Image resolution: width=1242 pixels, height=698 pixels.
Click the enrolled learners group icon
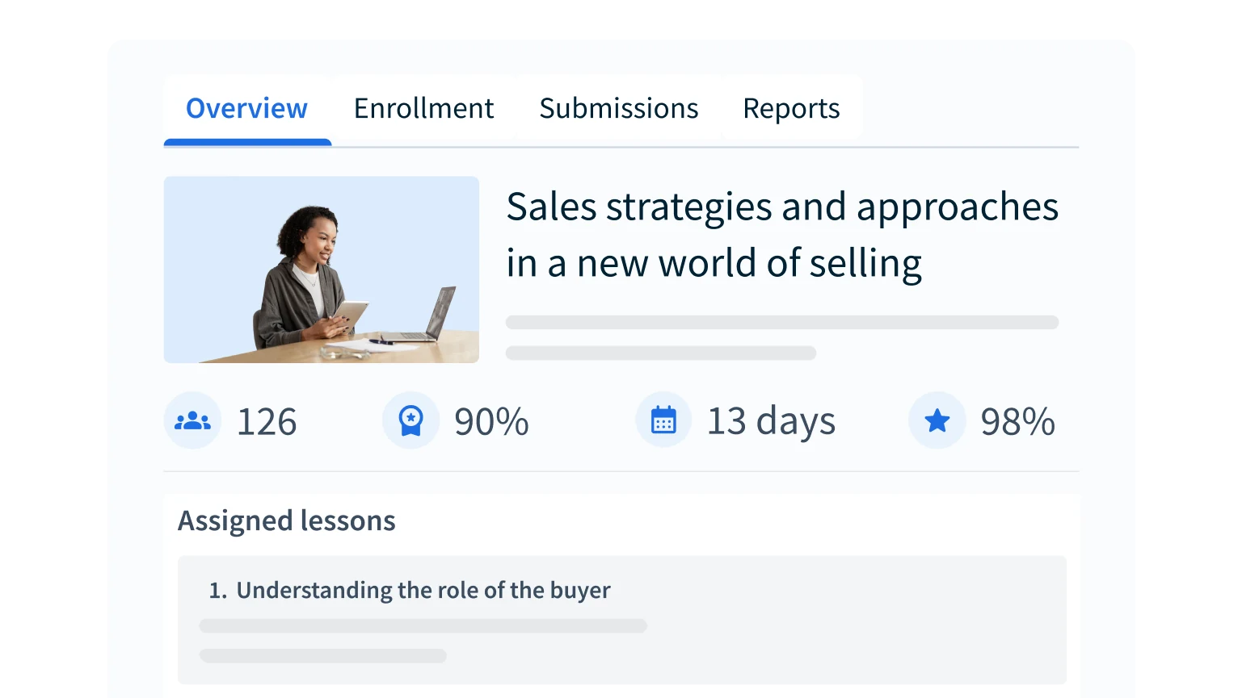coord(192,420)
